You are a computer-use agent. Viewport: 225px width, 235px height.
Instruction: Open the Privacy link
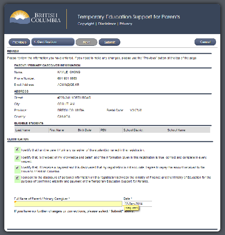coord(126,23)
